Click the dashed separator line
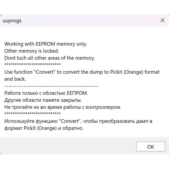 click(x=51, y=86)
